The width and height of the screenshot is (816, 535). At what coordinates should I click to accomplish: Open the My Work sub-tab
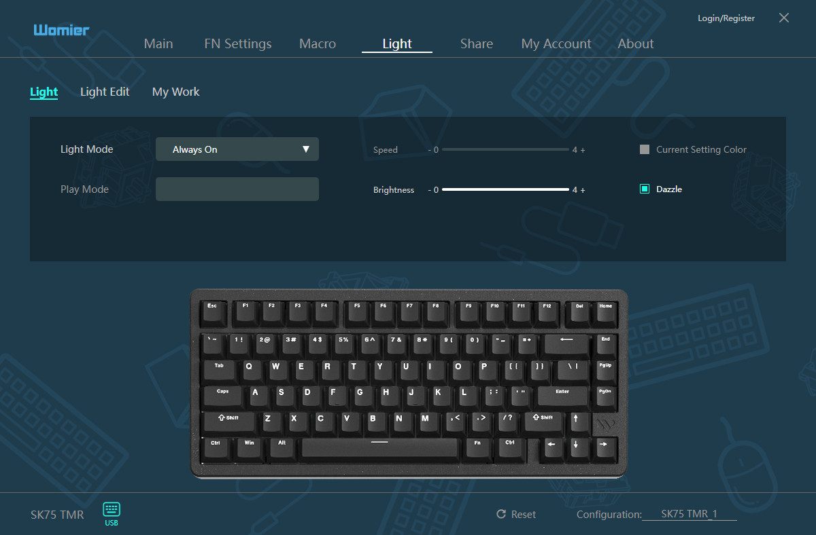(175, 92)
